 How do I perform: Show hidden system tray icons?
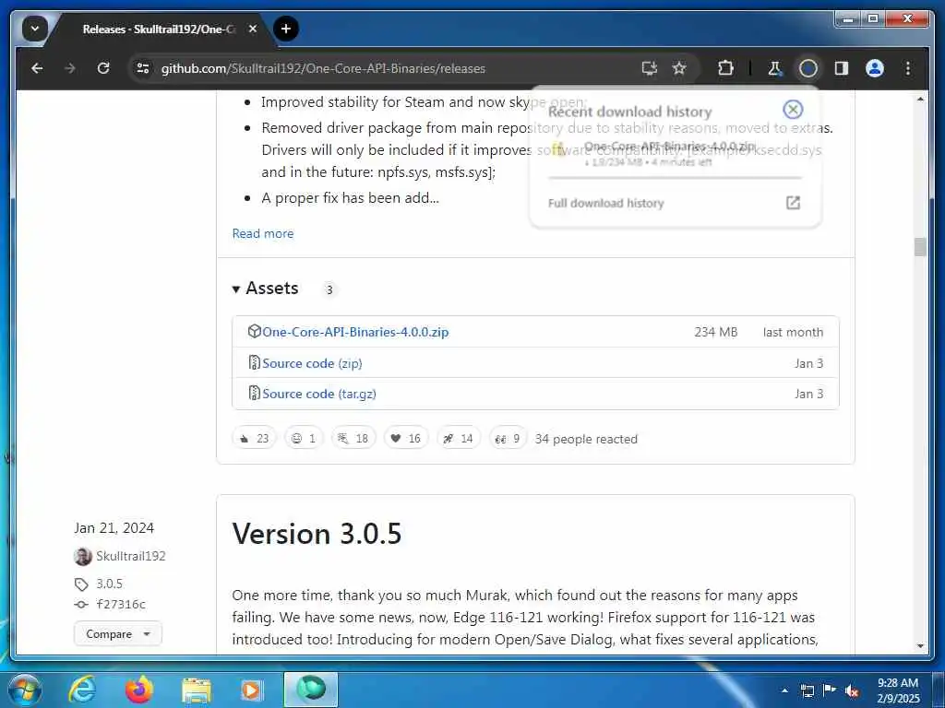(x=784, y=690)
